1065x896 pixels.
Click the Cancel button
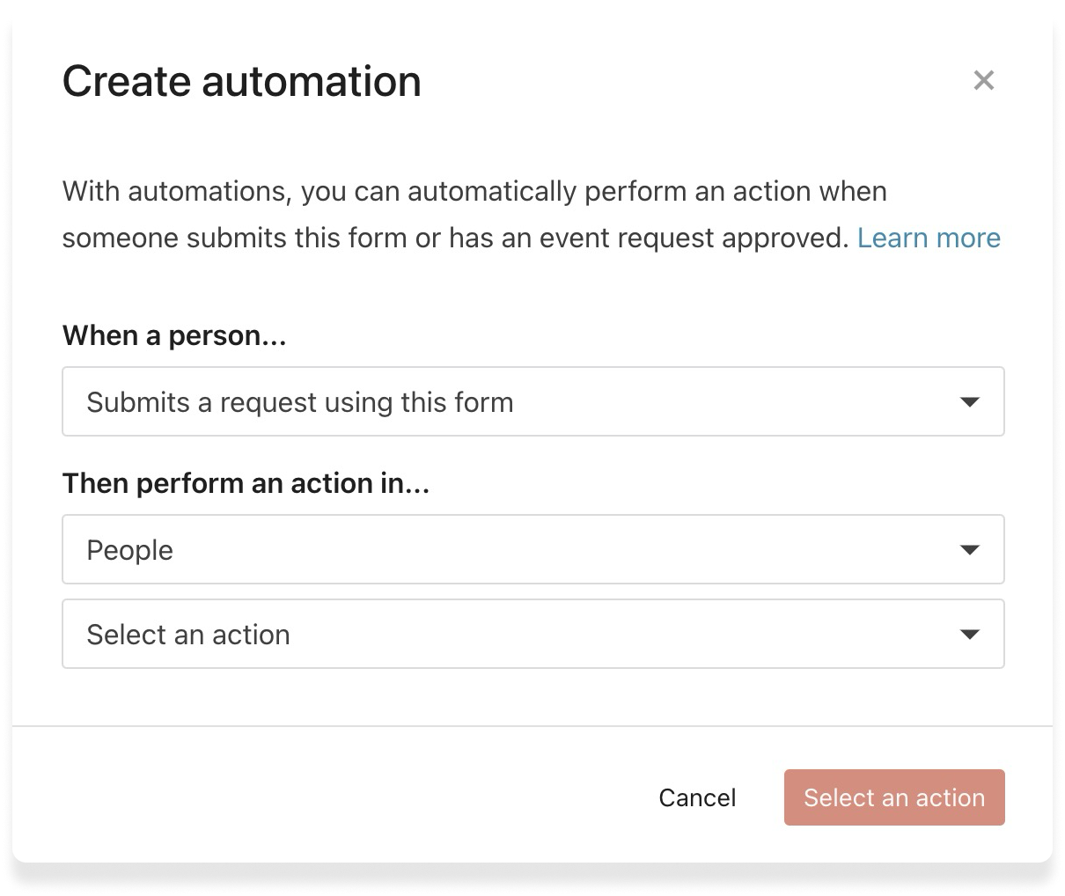coord(697,797)
